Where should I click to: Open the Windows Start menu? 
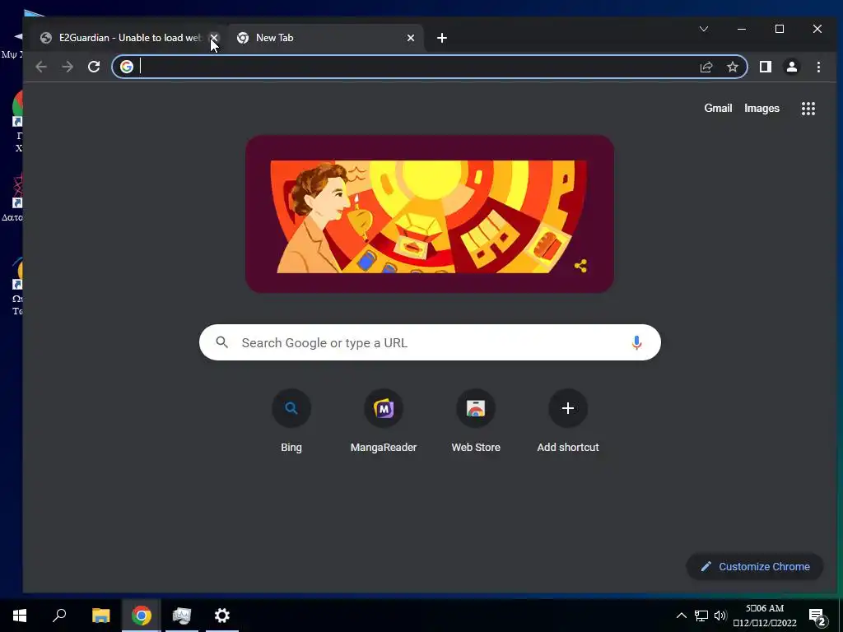(20, 616)
